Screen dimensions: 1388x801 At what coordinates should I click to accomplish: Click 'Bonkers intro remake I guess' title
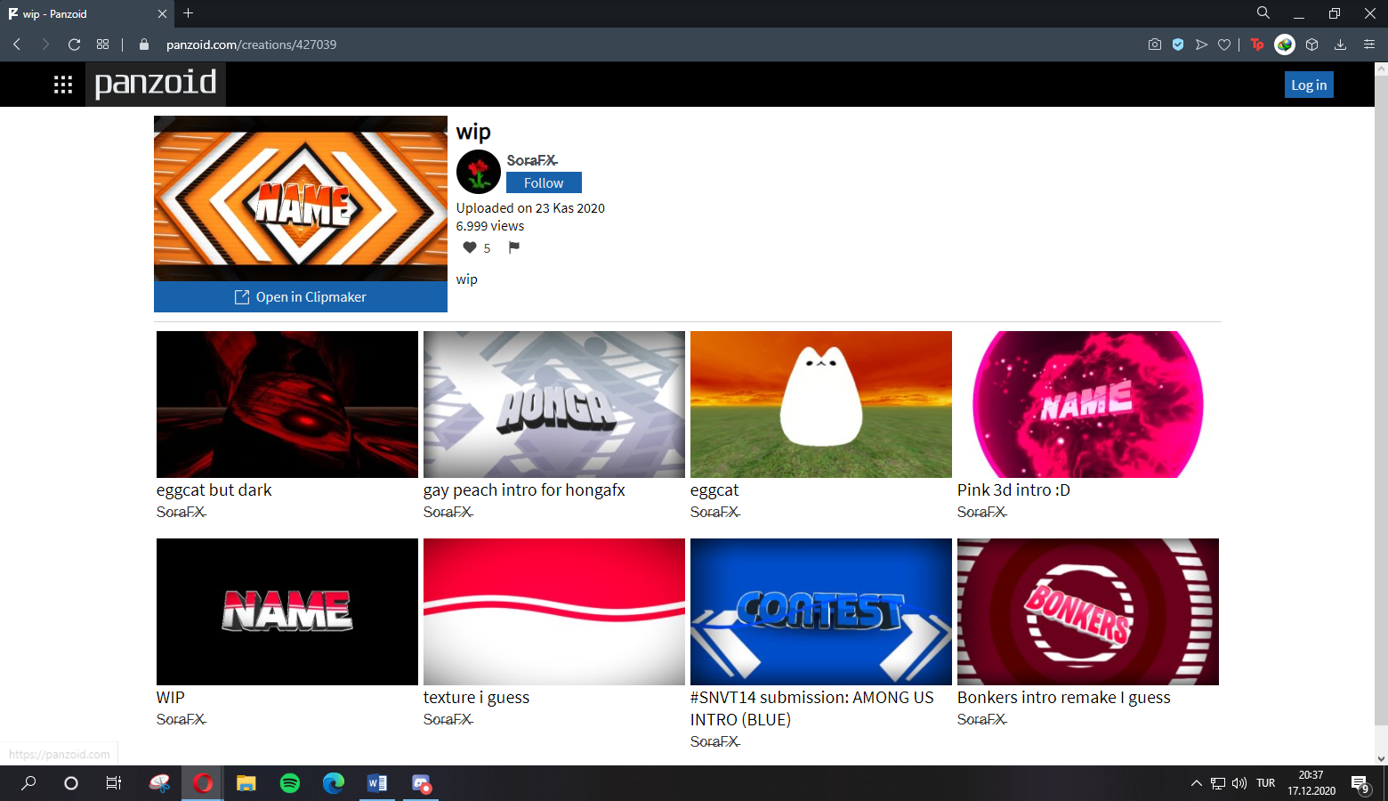click(1064, 698)
